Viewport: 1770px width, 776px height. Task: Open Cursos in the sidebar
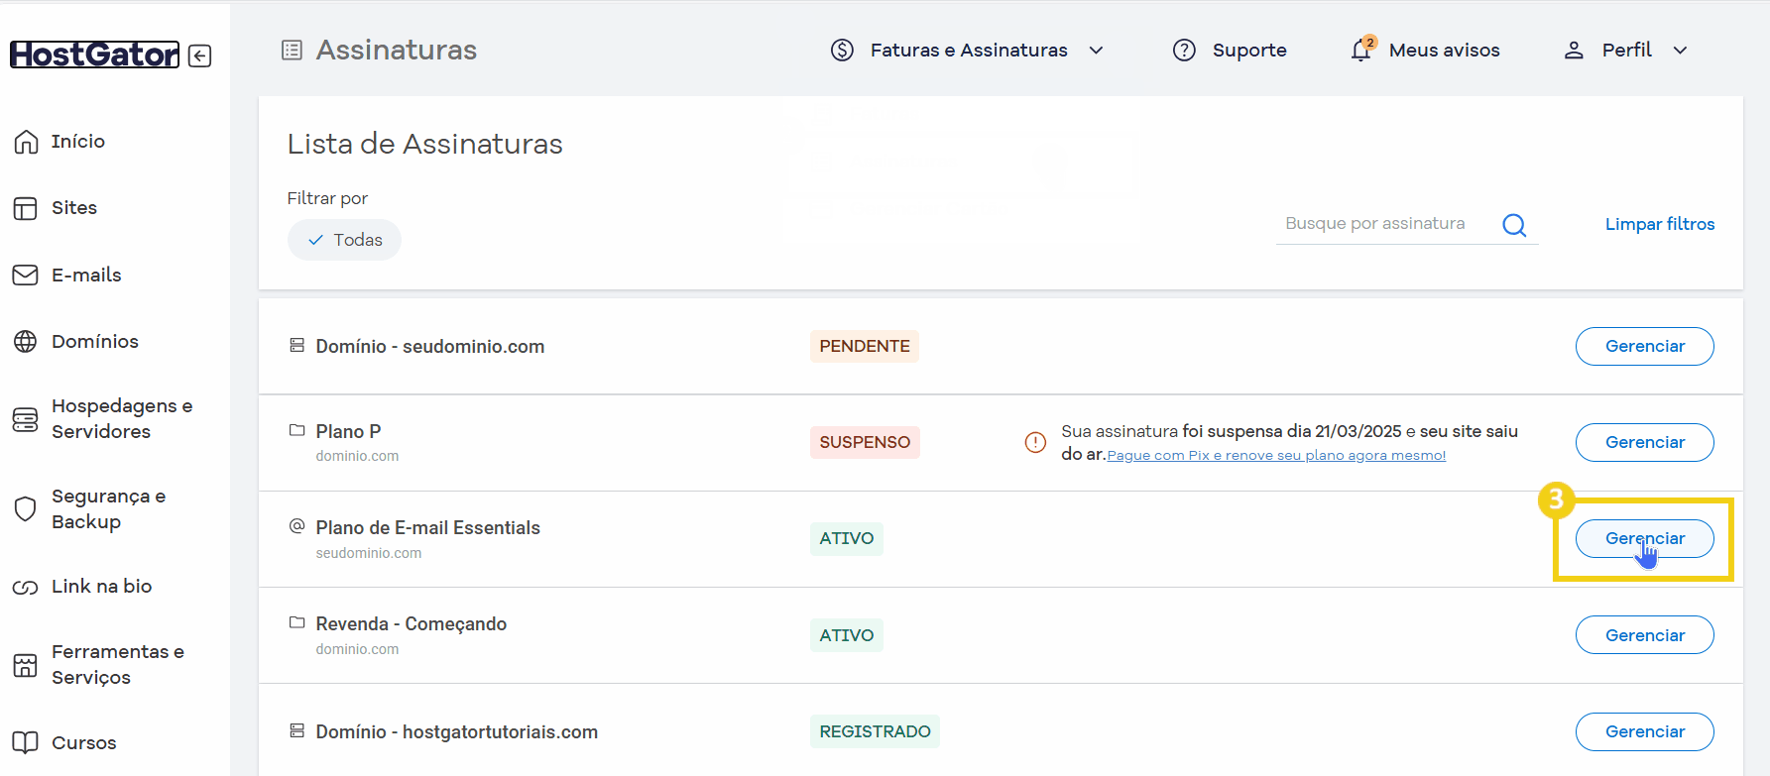[x=84, y=742]
